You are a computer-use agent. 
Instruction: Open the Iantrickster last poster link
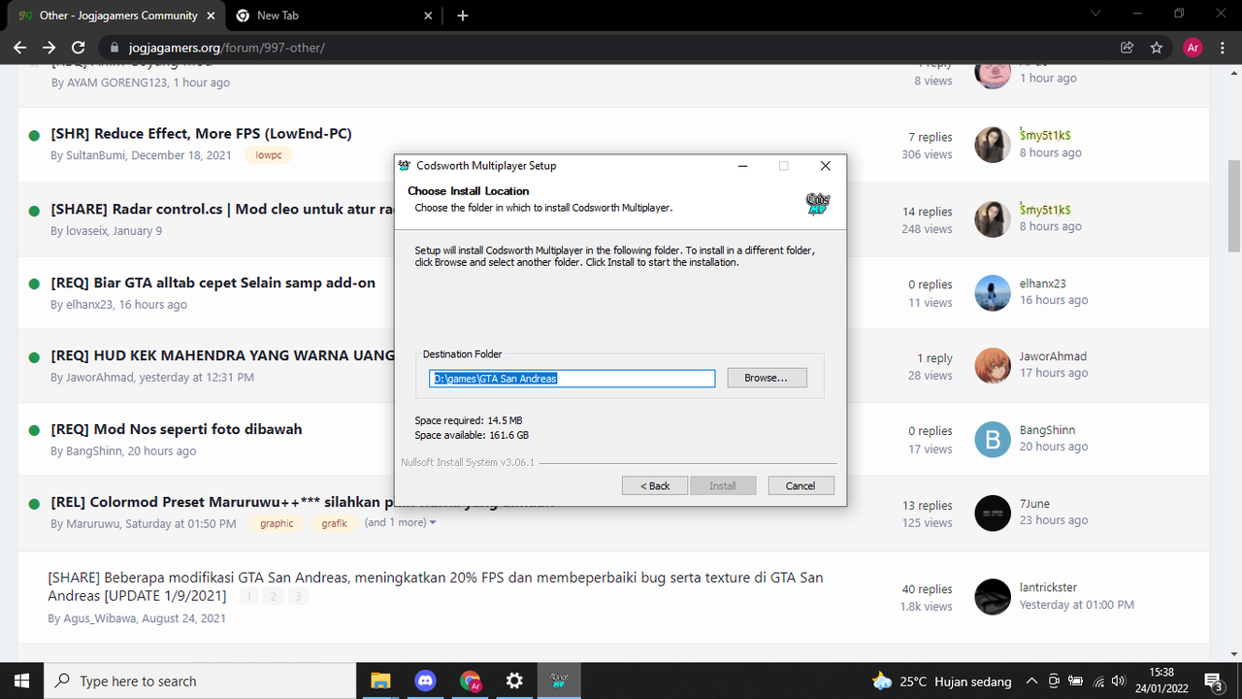pyautogui.click(x=1048, y=587)
